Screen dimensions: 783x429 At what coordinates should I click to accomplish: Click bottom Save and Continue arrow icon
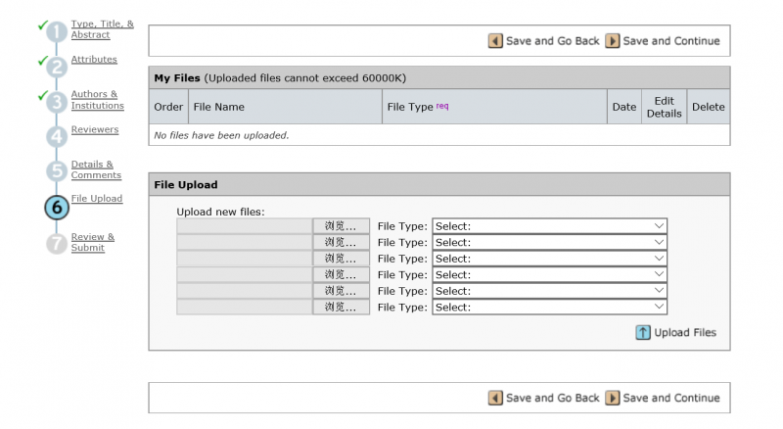613,398
